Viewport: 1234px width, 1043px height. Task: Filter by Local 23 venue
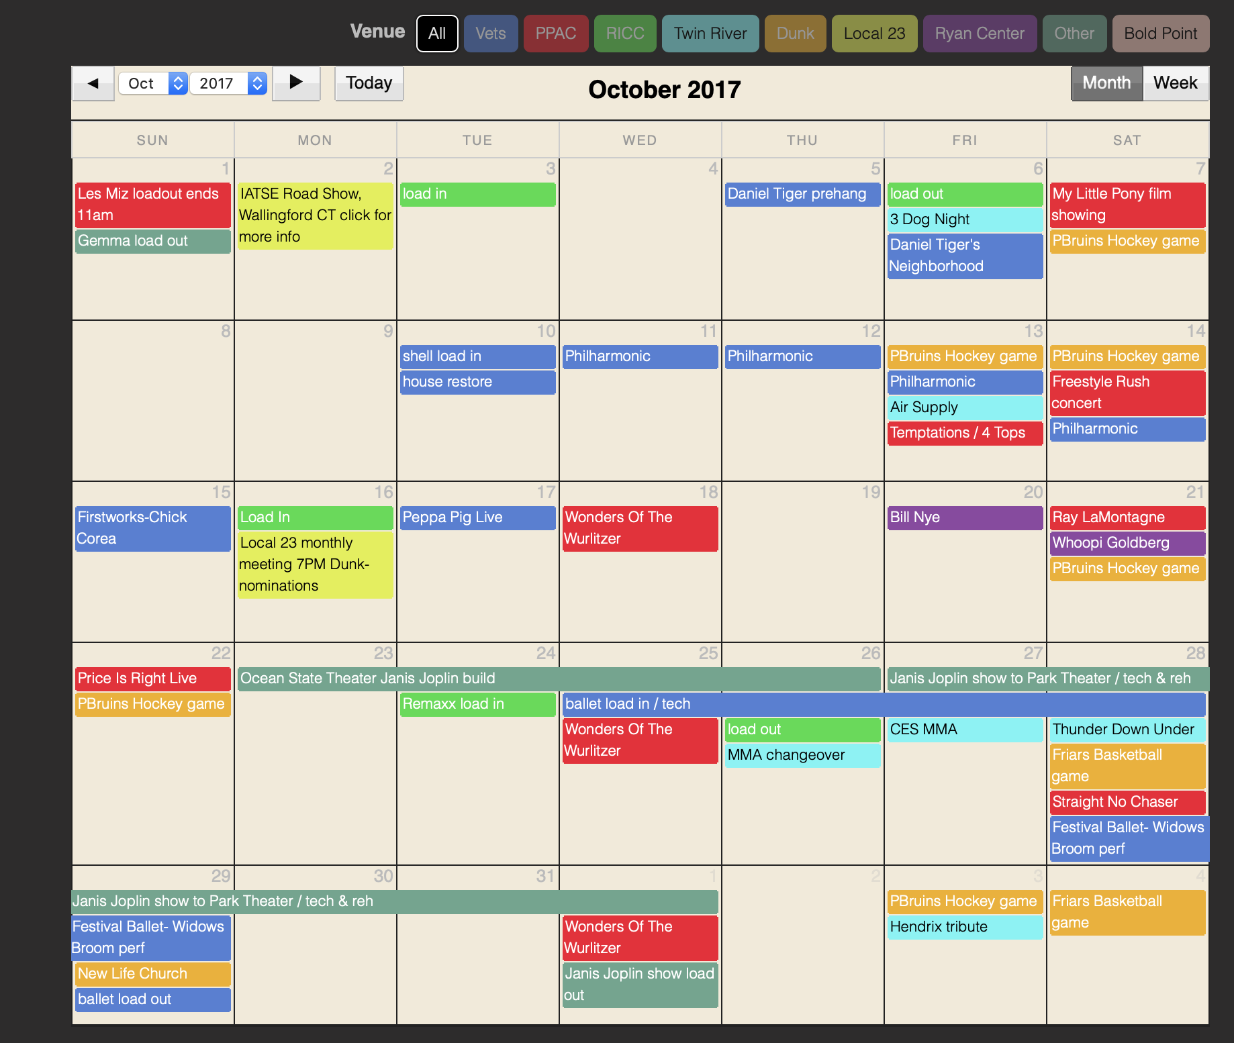click(874, 34)
